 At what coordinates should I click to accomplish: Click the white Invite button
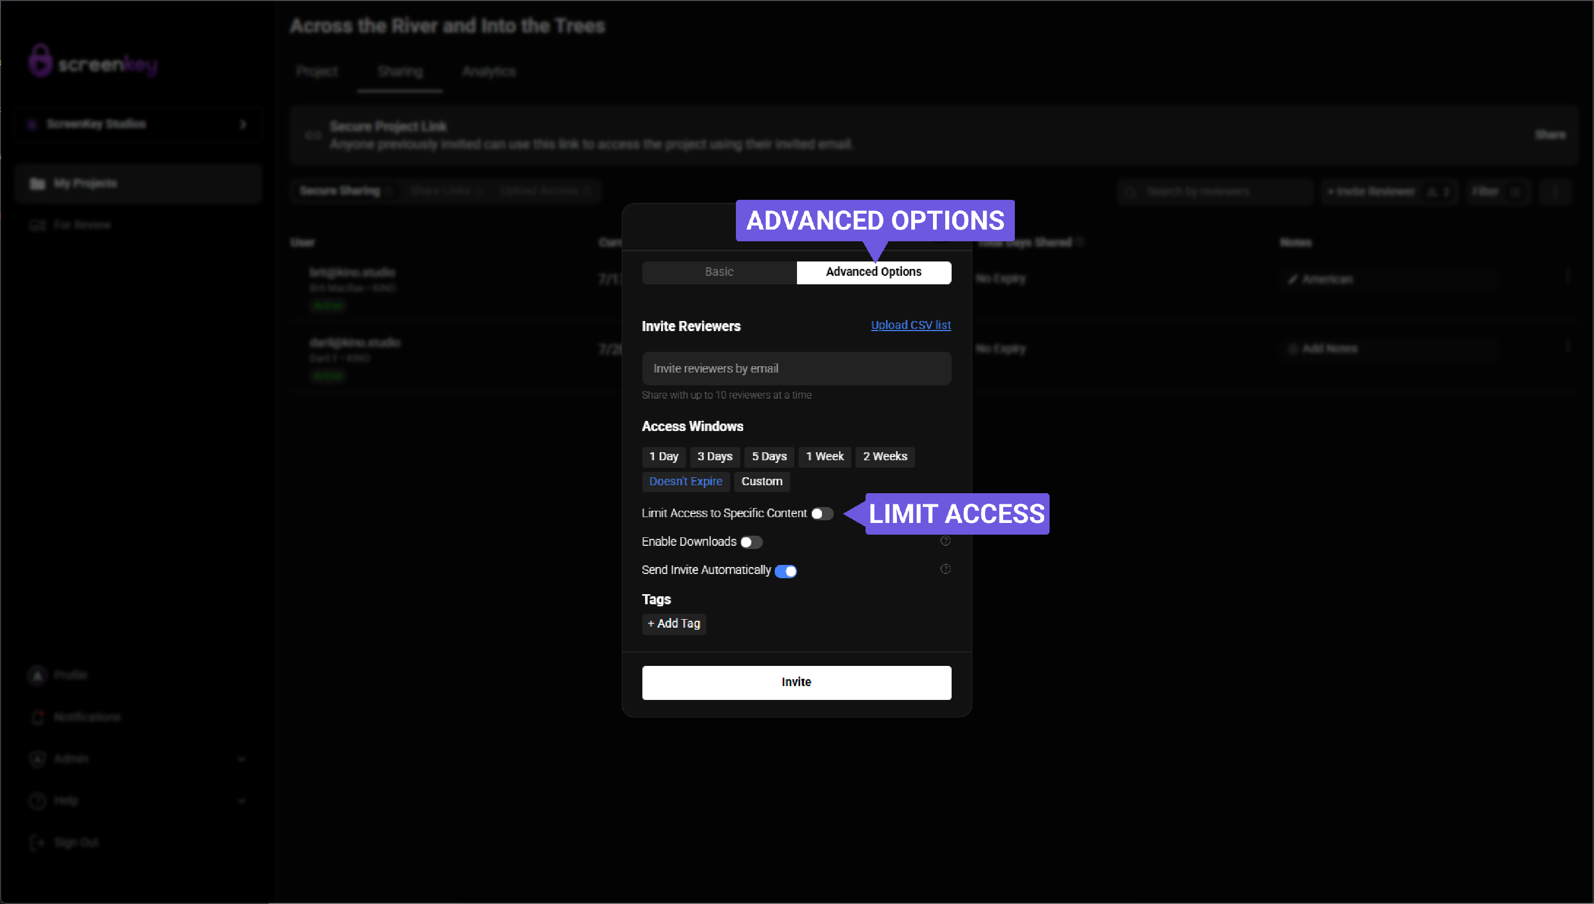[x=796, y=682]
